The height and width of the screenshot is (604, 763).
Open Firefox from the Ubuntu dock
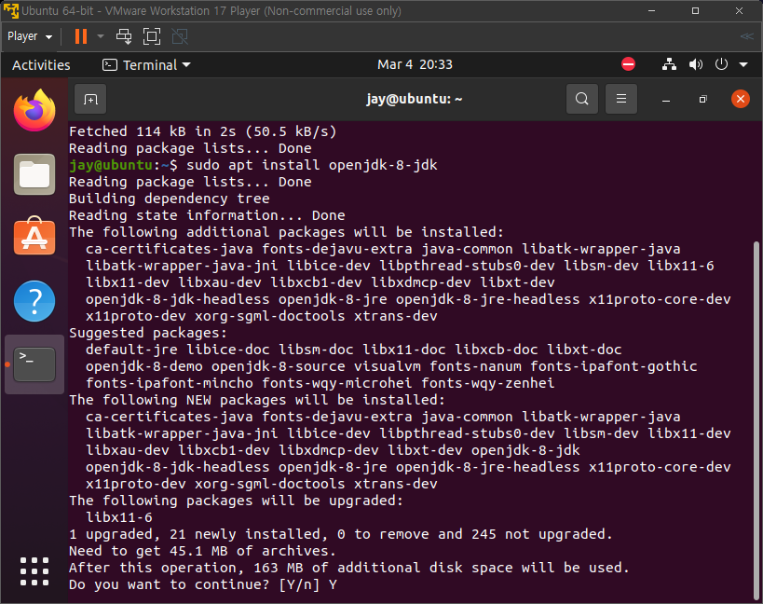pos(34,109)
